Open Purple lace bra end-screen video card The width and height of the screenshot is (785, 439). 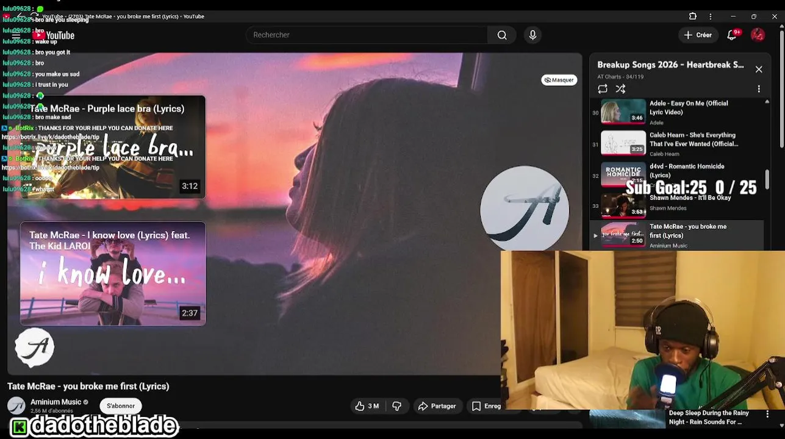113,147
